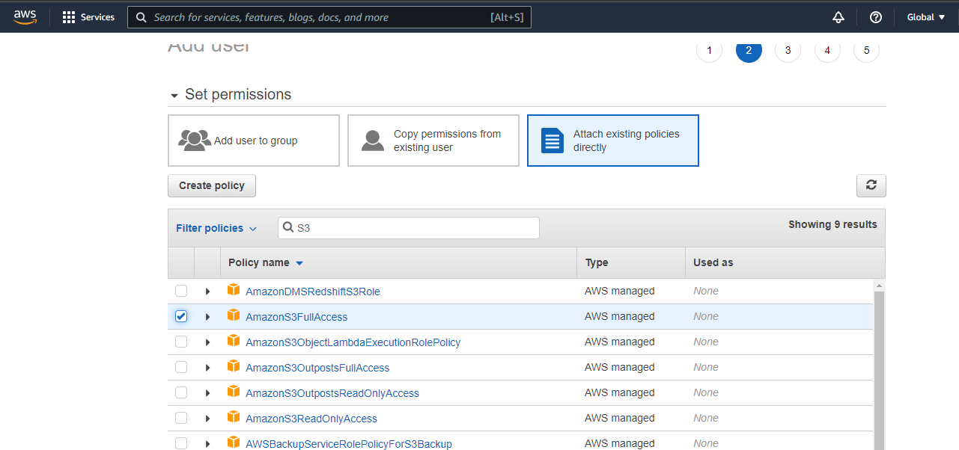The width and height of the screenshot is (959, 450).
Task: Click the single user silhouette icon
Action: 373,140
